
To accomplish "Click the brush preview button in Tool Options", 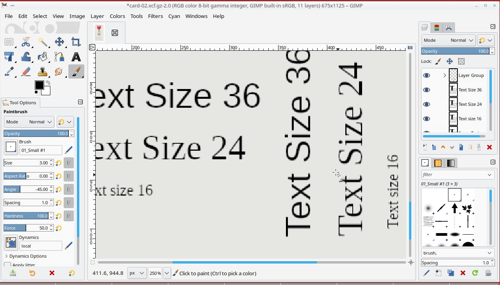I will coord(11,147).
